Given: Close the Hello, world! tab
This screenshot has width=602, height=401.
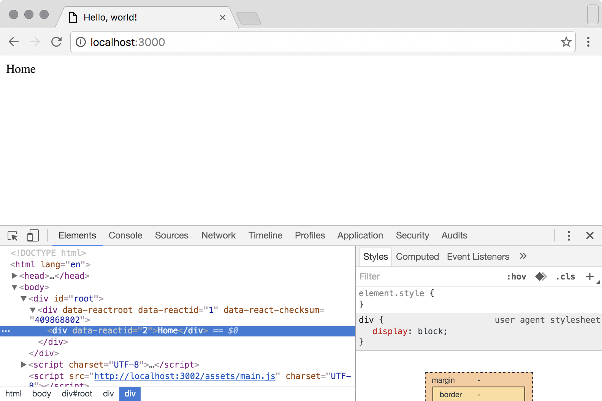Looking at the screenshot, I should point(223,17).
